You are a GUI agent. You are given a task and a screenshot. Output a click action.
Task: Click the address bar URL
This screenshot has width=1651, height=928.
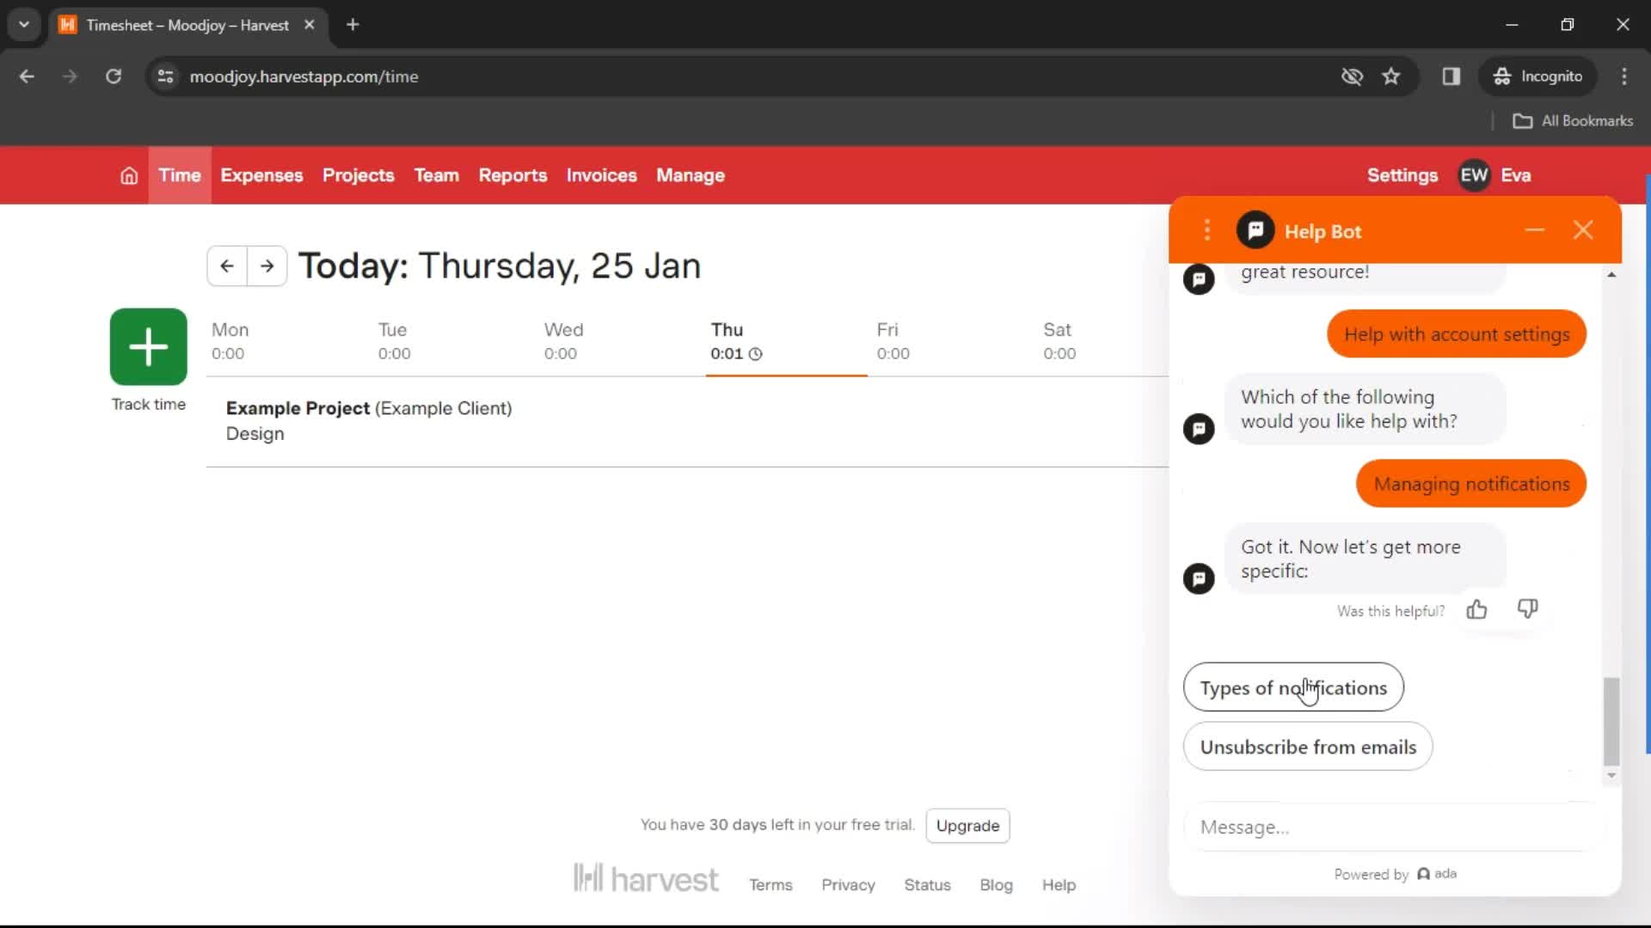point(304,76)
